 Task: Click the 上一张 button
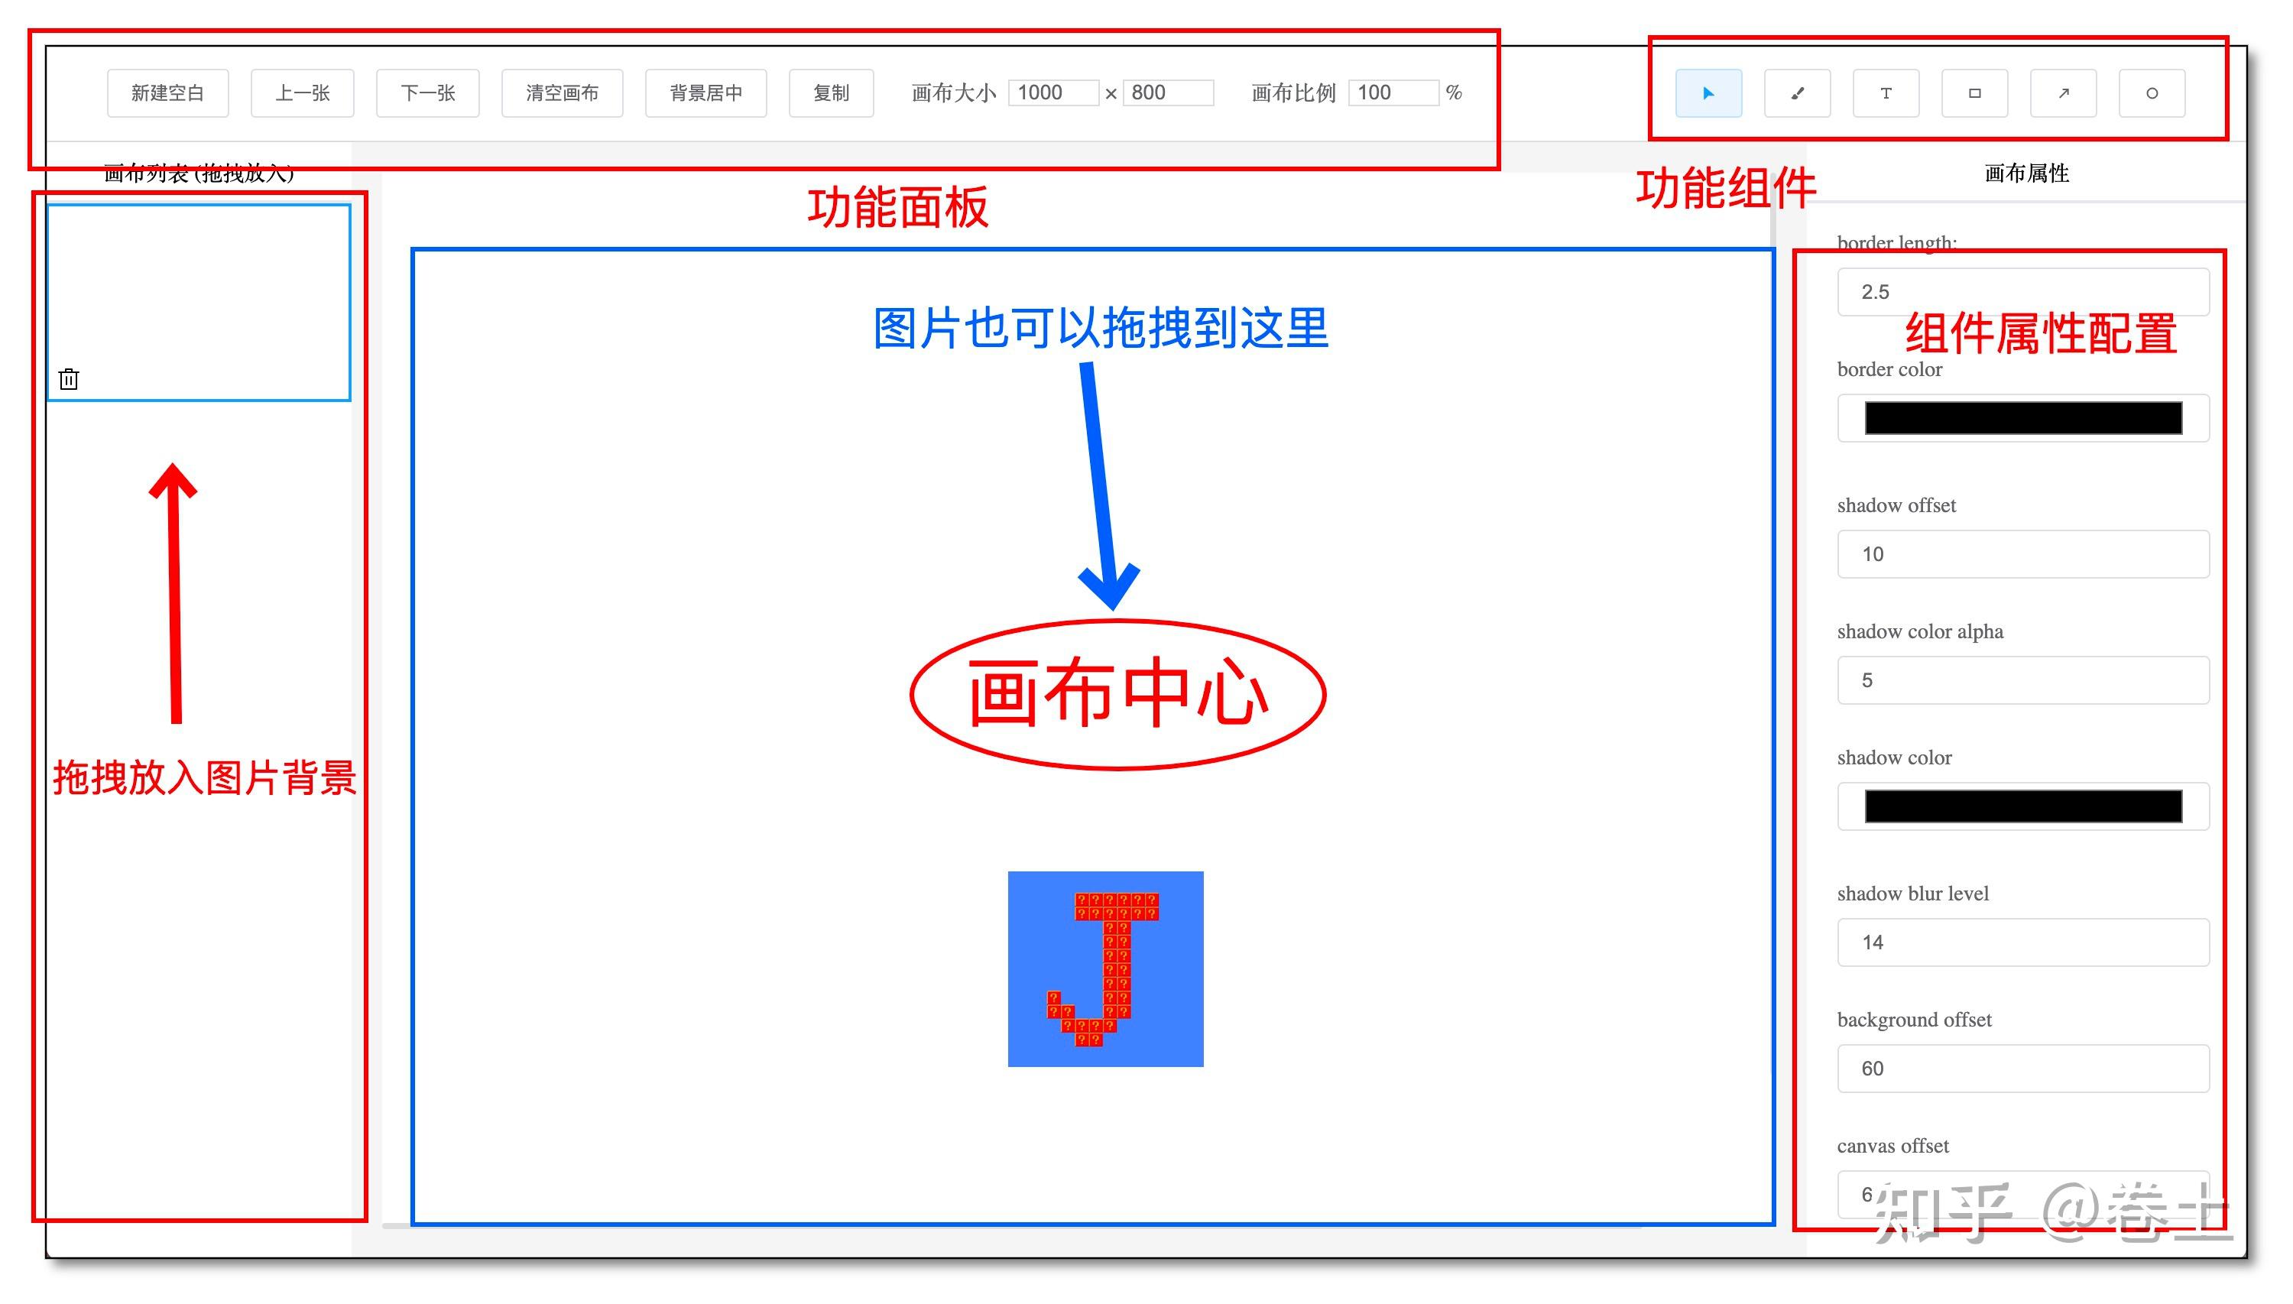click(x=303, y=92)
